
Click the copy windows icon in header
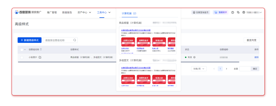pos(238,12)
